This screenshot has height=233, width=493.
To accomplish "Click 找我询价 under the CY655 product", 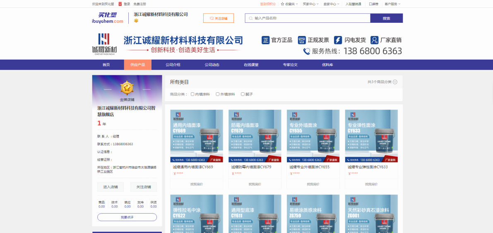I will [313, 184].
